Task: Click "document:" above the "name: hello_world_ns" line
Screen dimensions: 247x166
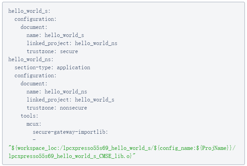Action: (34, 84)
